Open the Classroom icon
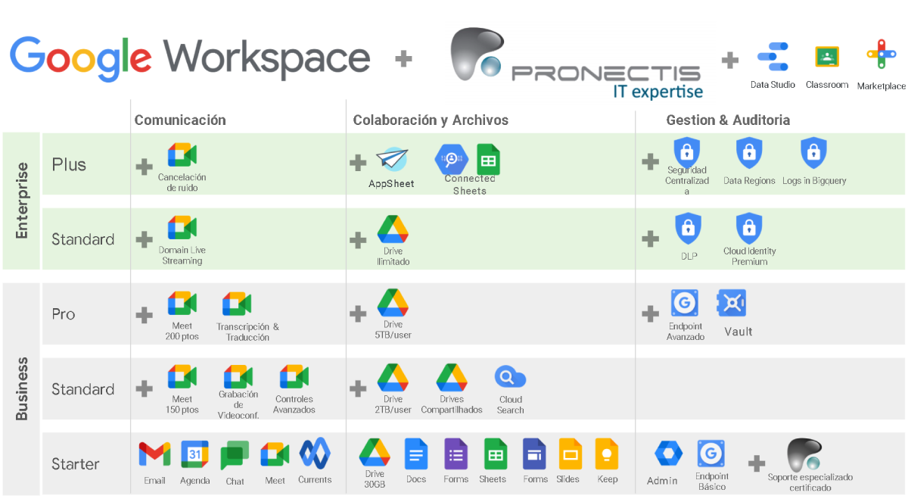The image size is (908, 502). [x=827, y=57]
